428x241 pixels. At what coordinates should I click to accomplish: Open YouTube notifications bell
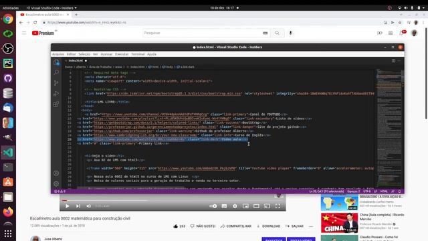[401, 33]
